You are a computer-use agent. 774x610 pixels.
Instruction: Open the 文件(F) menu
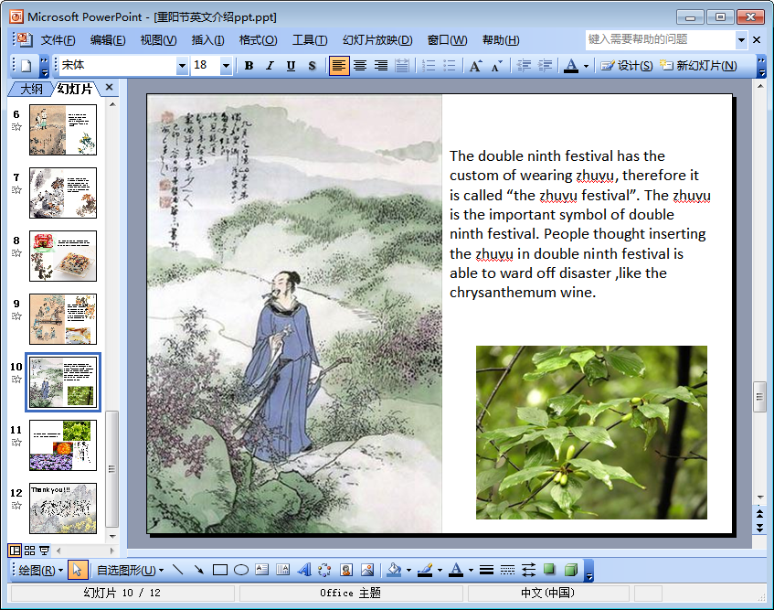click(58, 40)
